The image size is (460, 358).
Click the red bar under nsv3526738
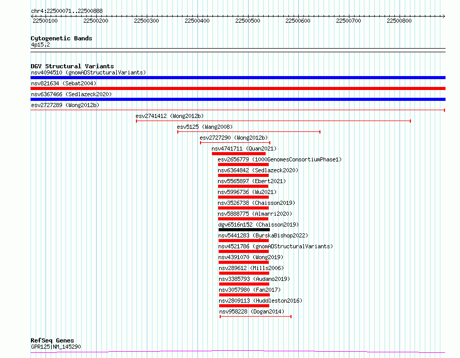click(x=243, y=208)
